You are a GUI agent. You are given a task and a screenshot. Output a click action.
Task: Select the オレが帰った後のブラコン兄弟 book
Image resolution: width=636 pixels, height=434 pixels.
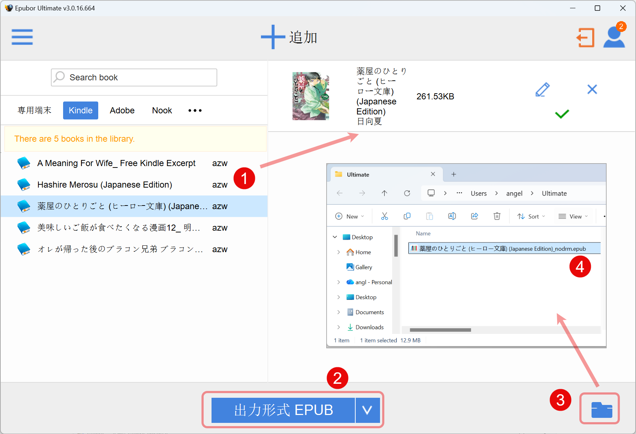click(x=134, y=249)
